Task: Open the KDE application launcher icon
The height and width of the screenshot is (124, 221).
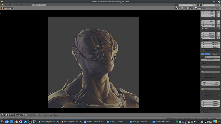Action: pyautogui.click(x=2, y=122)
